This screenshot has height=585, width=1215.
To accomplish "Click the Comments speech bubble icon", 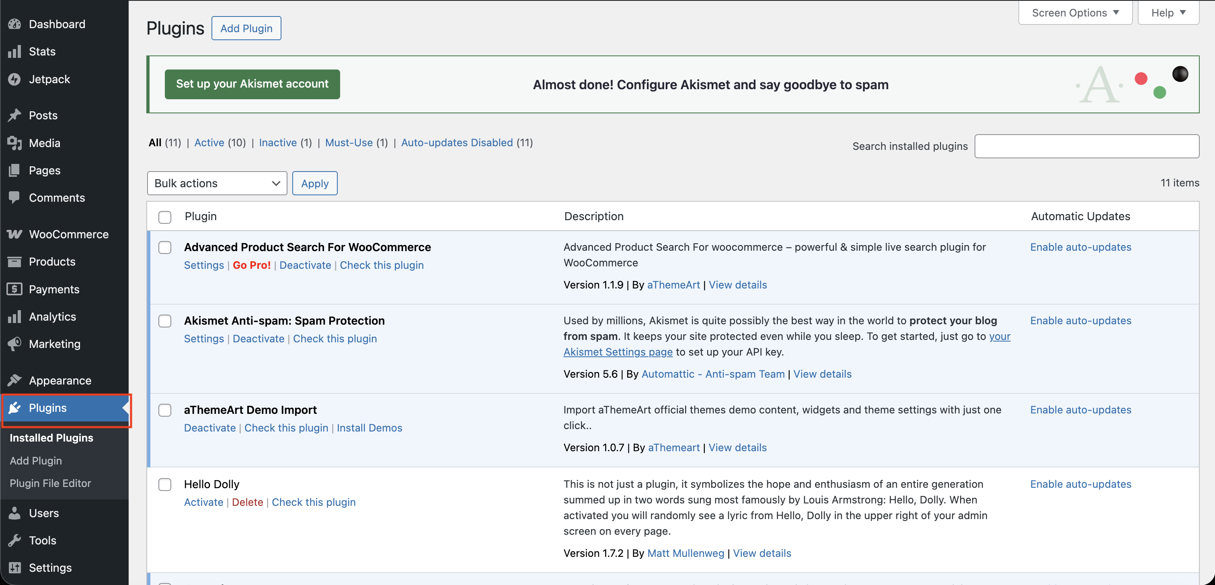I will pos(14,198).
